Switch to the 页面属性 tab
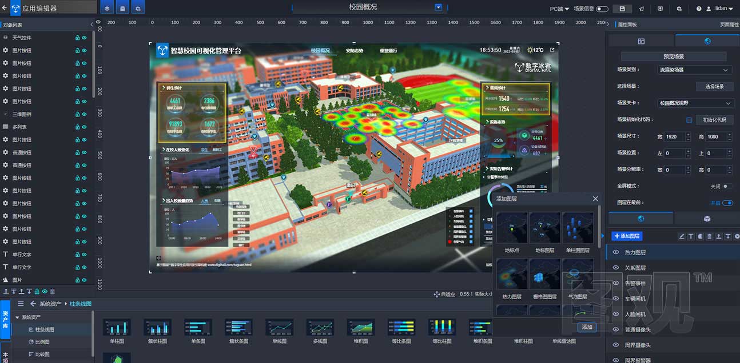Image resolution: width=740 pixels, height=363 pixels. 729,25
